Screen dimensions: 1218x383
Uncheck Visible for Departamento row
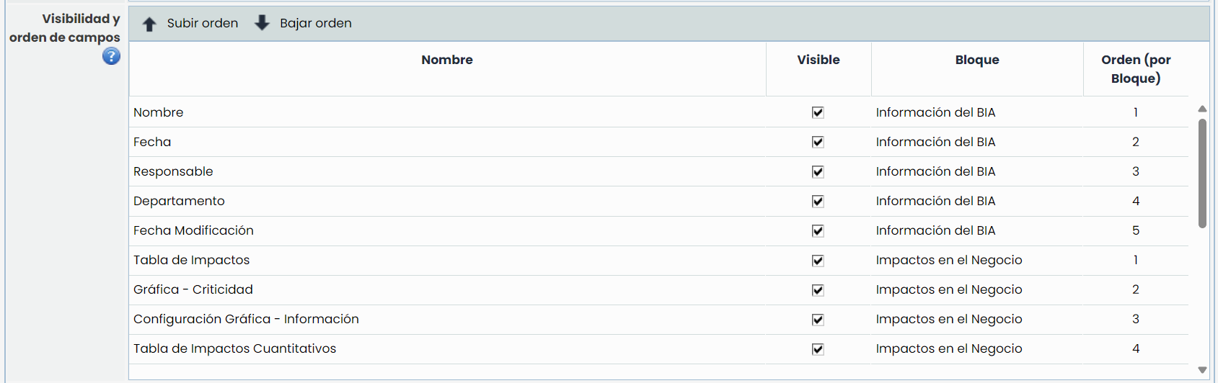click(x=818, y=201)
